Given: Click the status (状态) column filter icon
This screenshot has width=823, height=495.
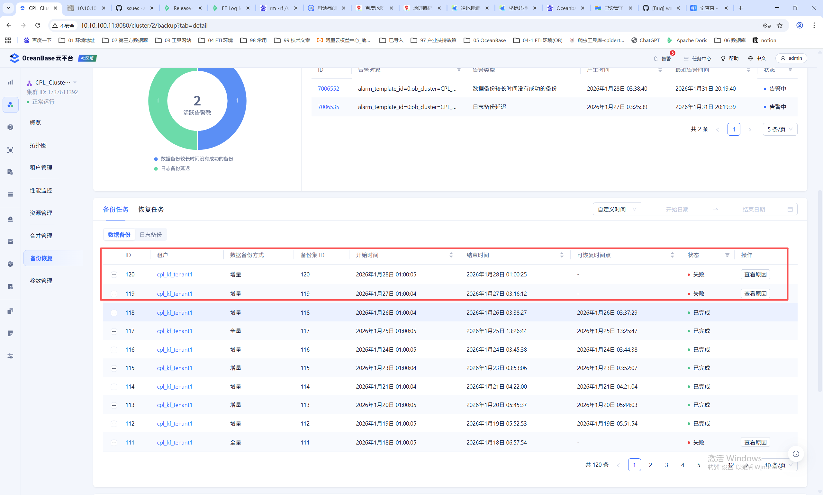Looking at the screenshot, I should click(x=727, y=255).
